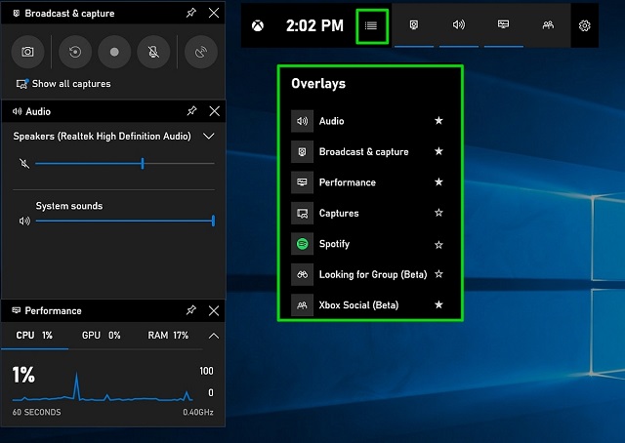Adjust the System sounds volume slider
Image resolution: width=625 pixels, height=443 pixels.
coord(126,221)
